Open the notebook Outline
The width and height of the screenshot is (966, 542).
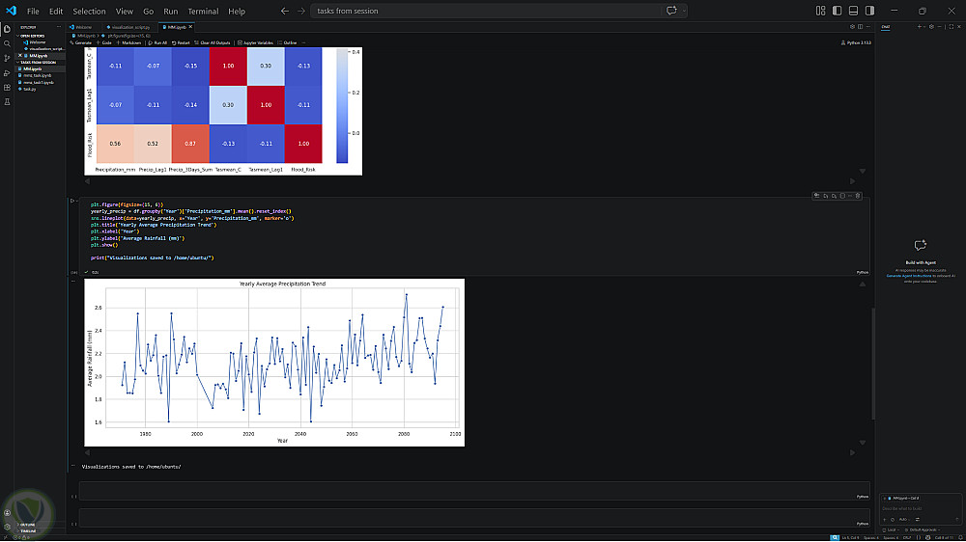[x=288, y=43]
